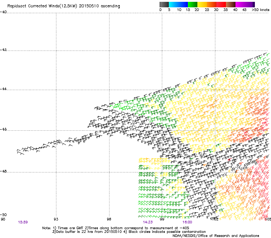The width and height of the screenshot is (271, 238).
Task: Click the NOAA/NESDIS credit line
Action: pos(216,236)
